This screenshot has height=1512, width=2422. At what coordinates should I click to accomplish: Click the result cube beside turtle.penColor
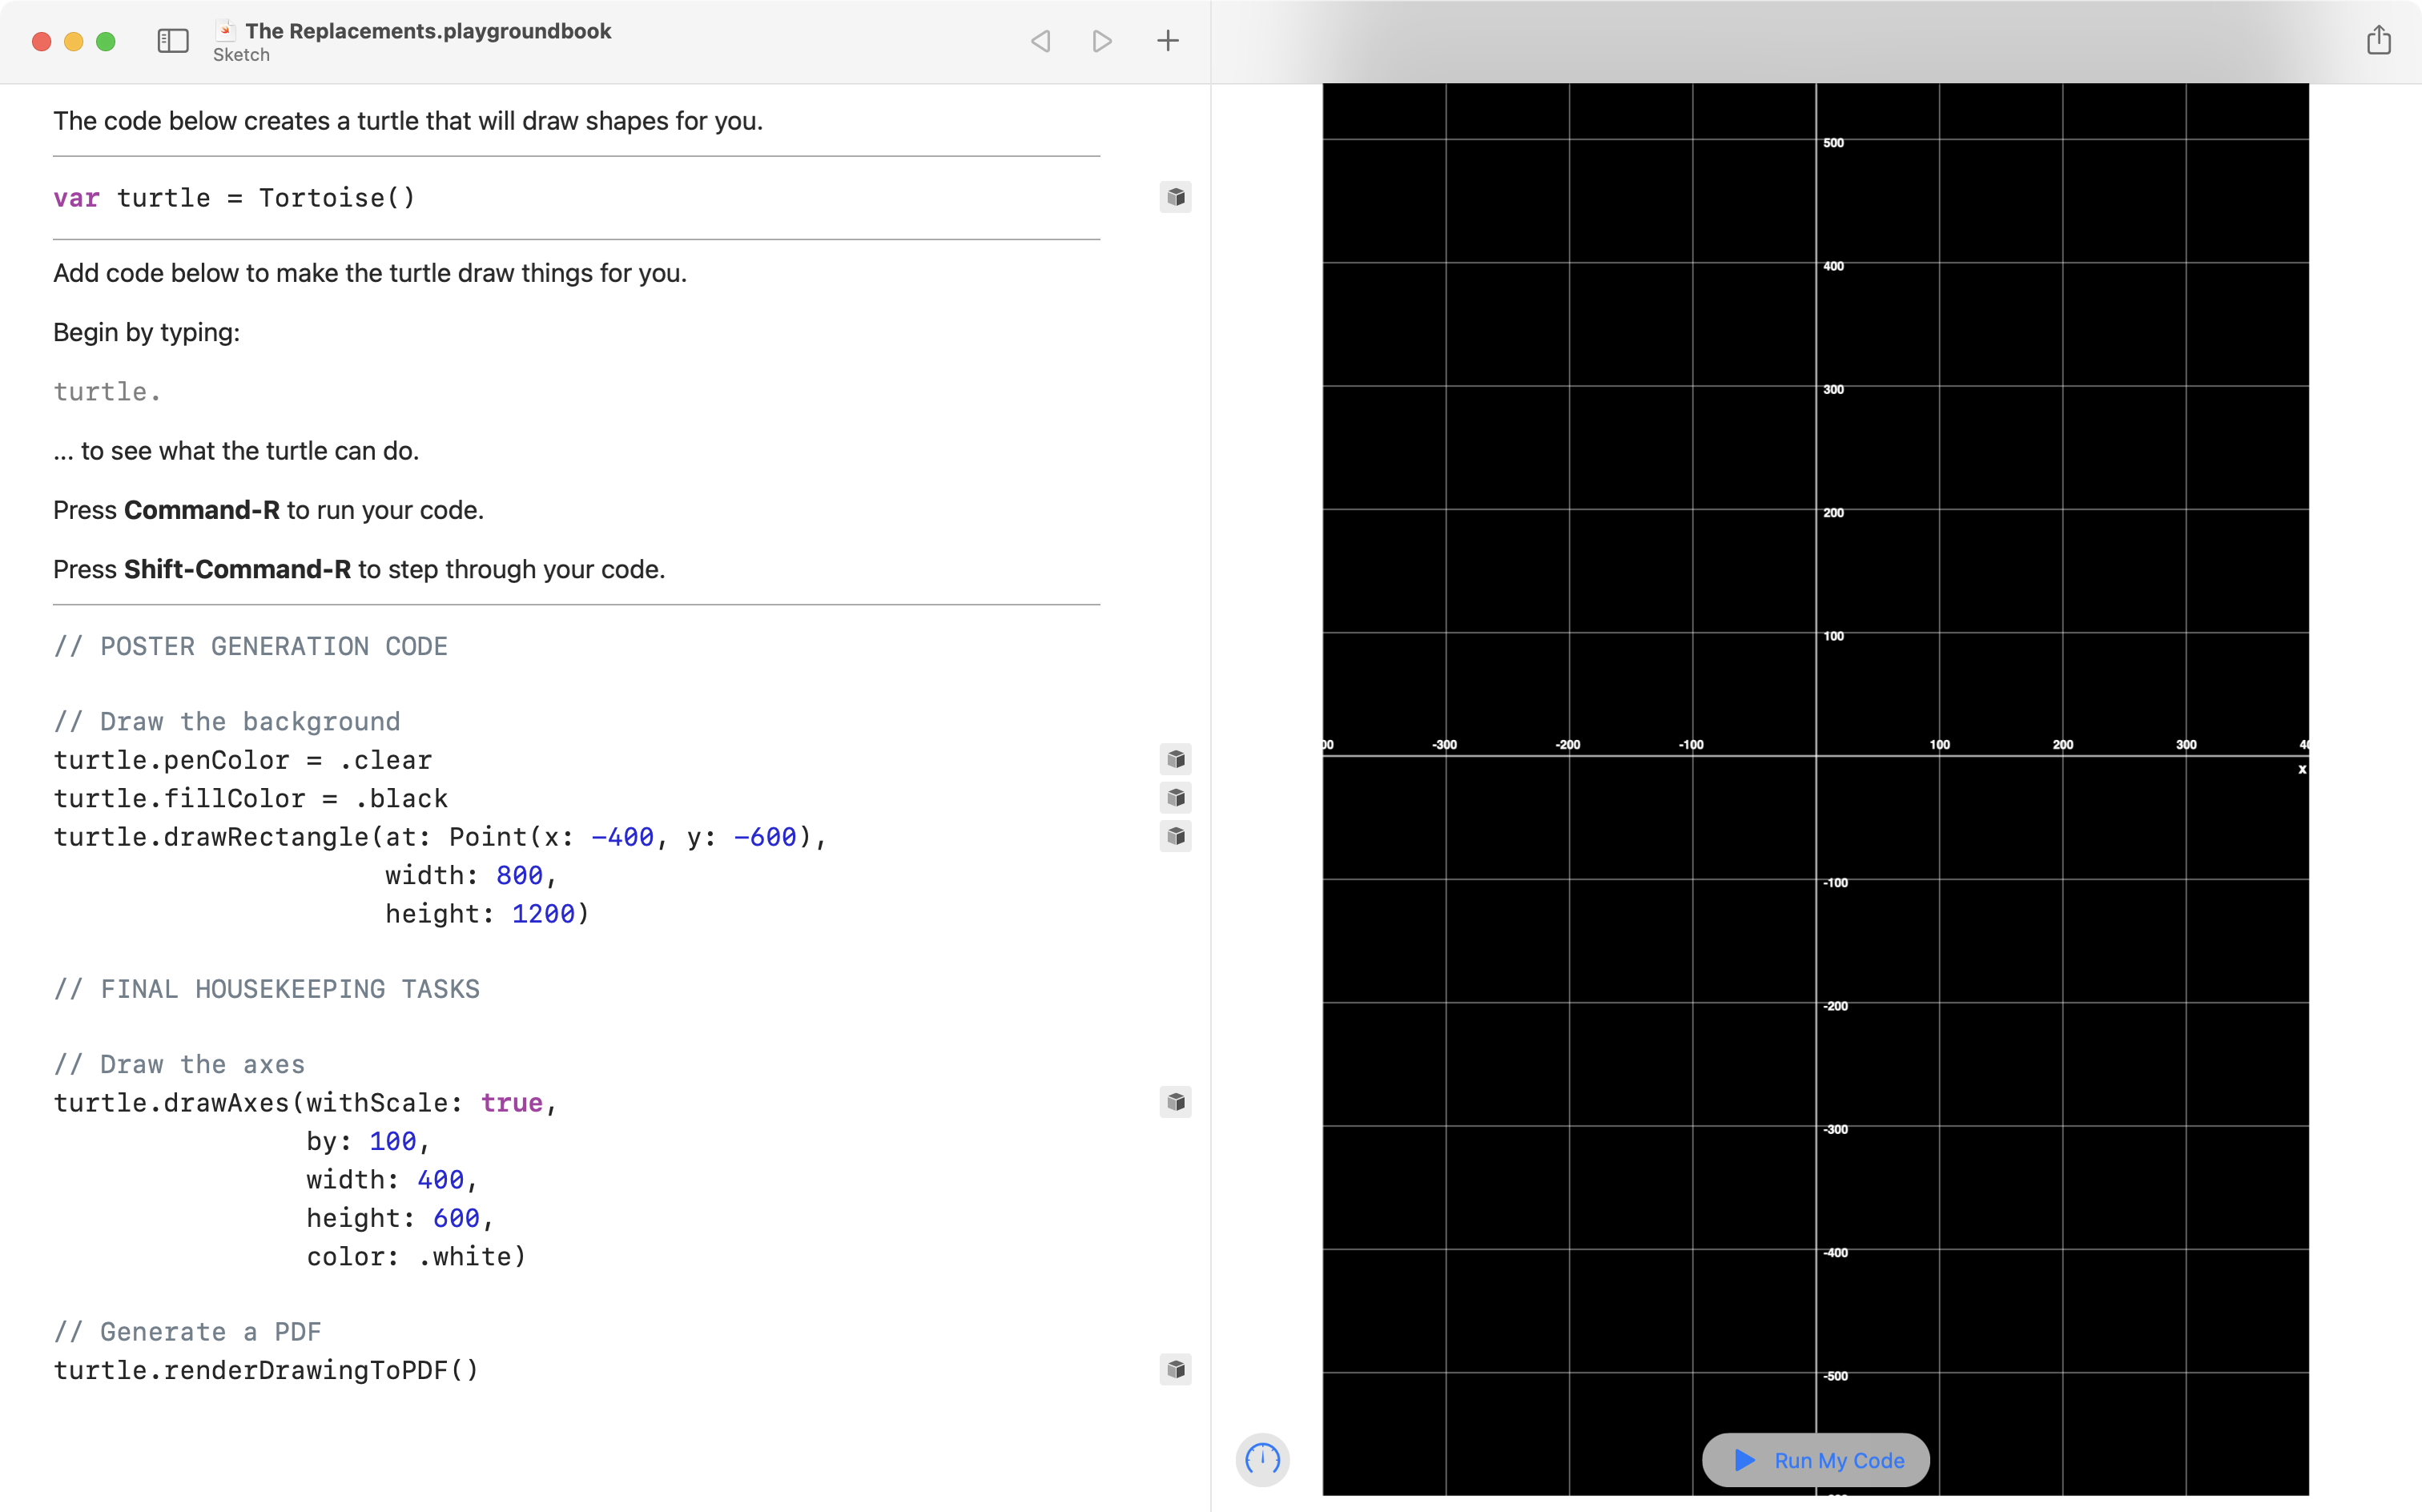(x=1176, y=759)
